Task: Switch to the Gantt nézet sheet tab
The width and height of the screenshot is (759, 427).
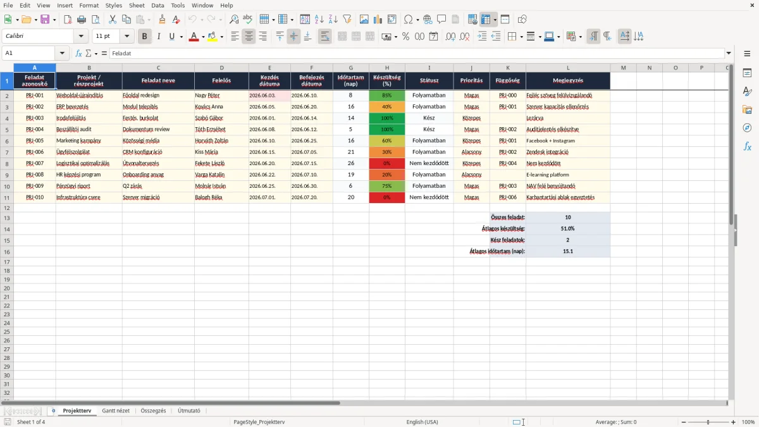Action: (116, 411)
